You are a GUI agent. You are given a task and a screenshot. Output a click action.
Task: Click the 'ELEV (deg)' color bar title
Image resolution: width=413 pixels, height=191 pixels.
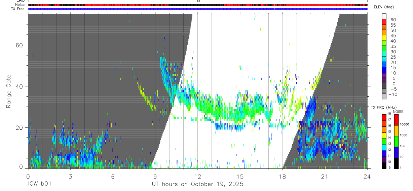tap(384, 7)
